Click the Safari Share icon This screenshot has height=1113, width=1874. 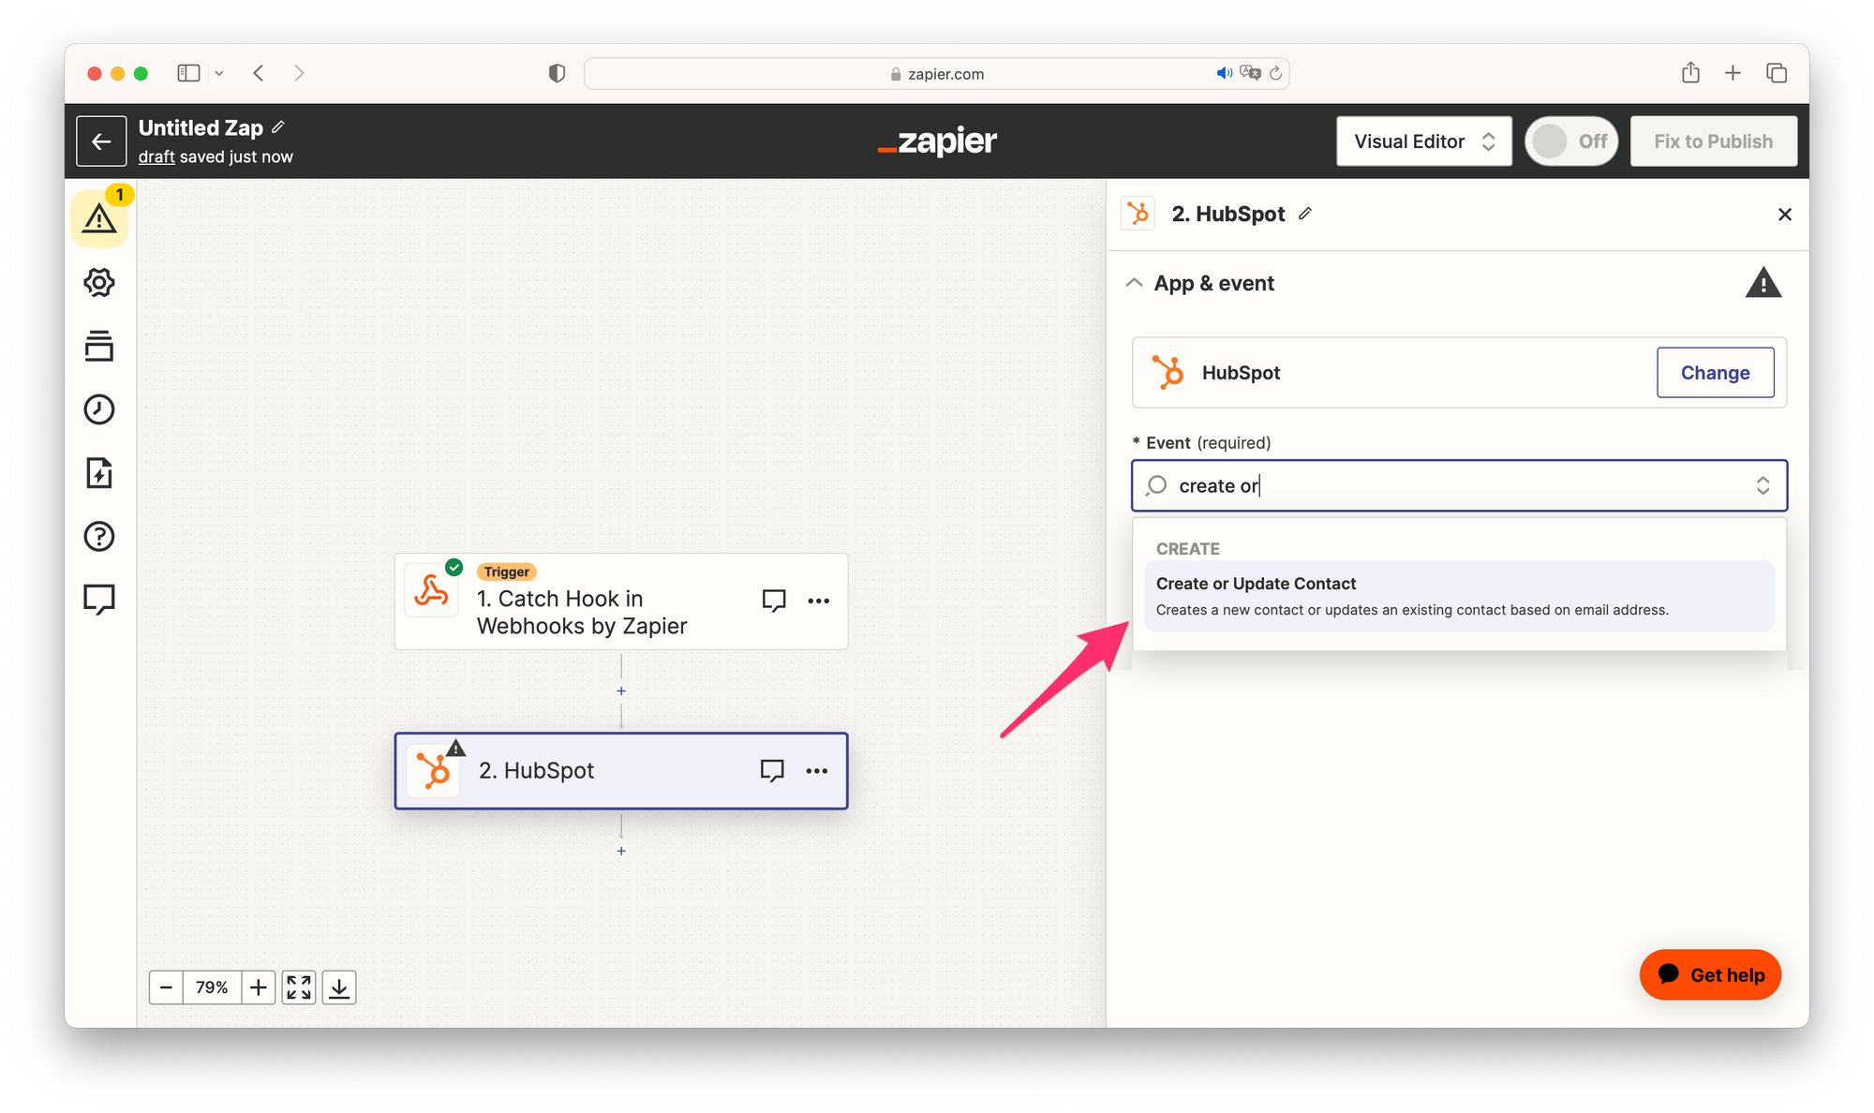coord(1690,73)
